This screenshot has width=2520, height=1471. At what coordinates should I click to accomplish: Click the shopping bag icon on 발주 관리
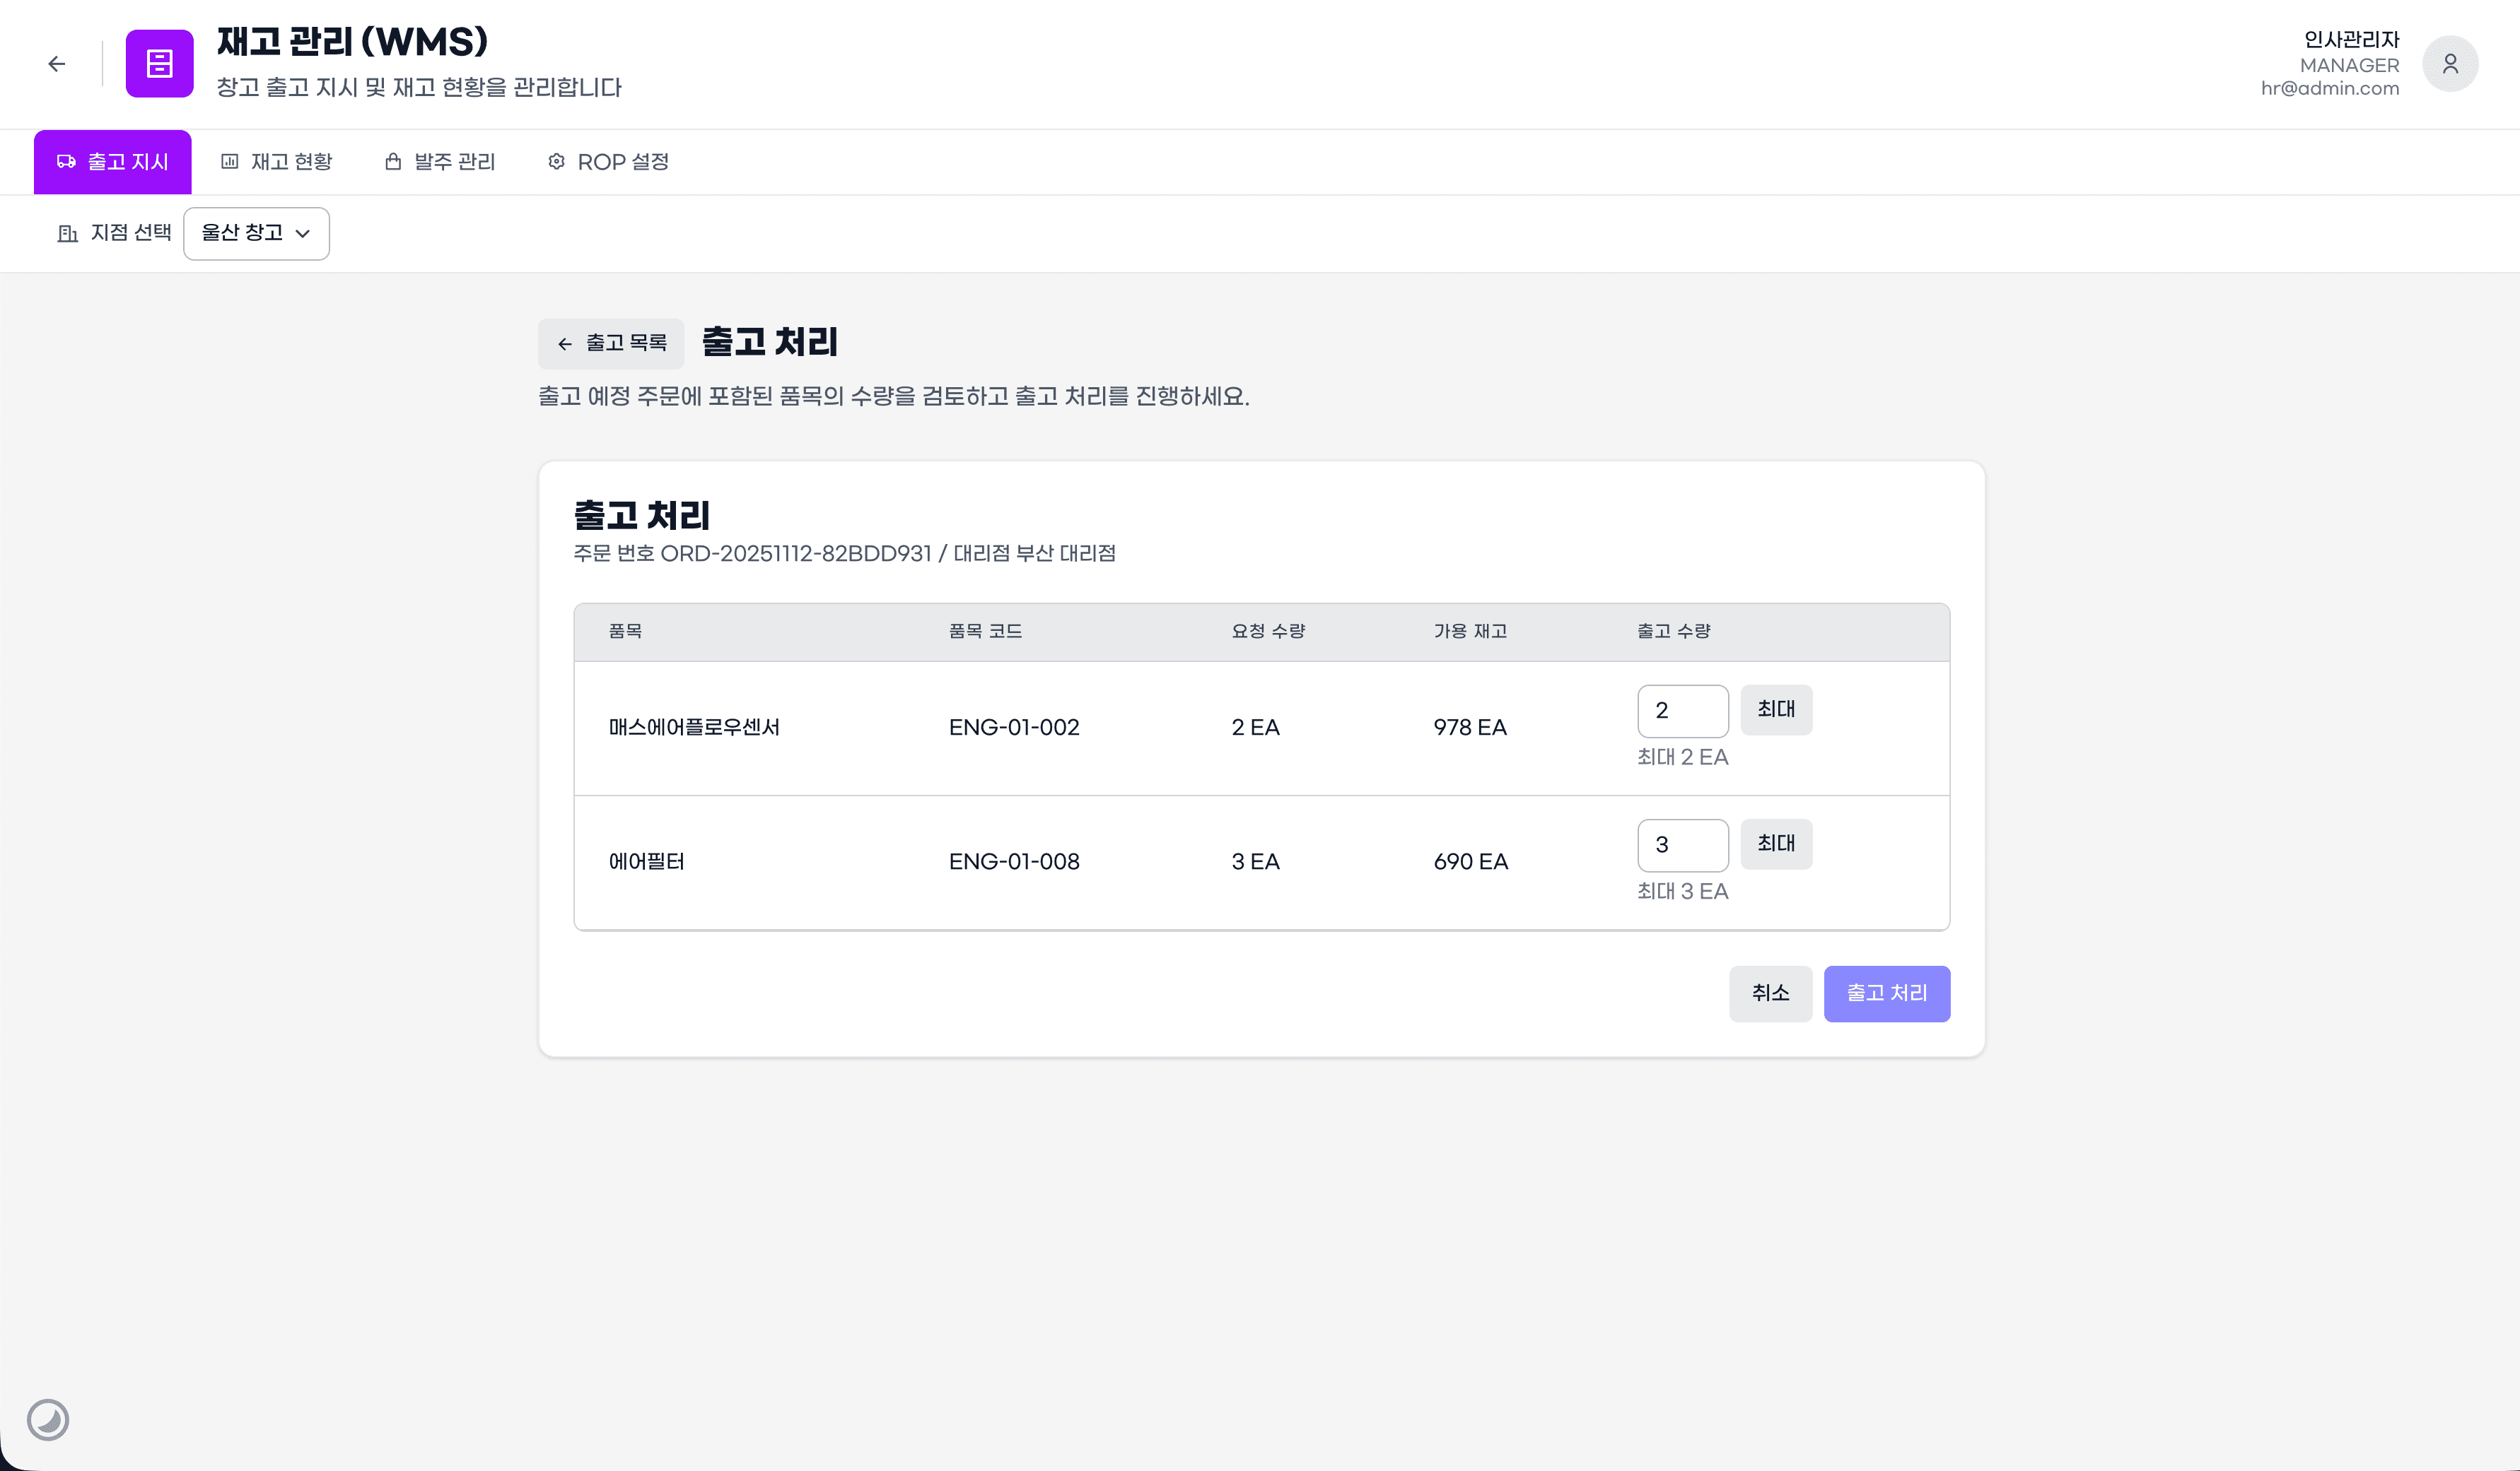pos(393,162)
